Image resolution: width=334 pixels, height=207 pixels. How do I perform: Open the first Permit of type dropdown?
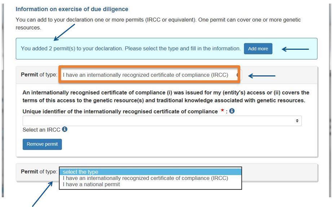[150, 75]
